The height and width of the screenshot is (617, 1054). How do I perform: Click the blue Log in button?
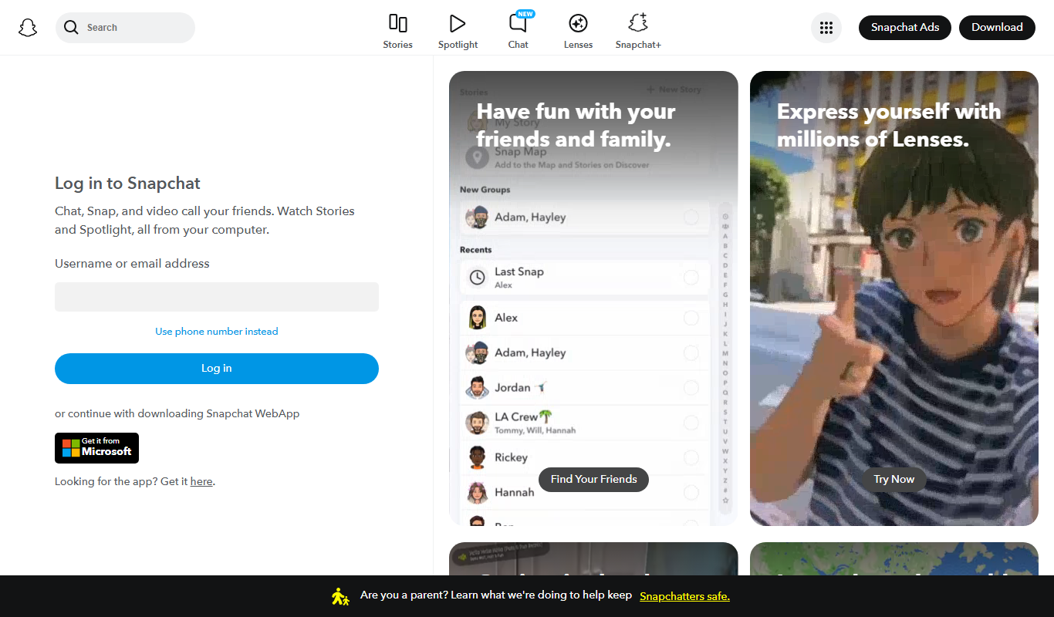click(217, 369)
